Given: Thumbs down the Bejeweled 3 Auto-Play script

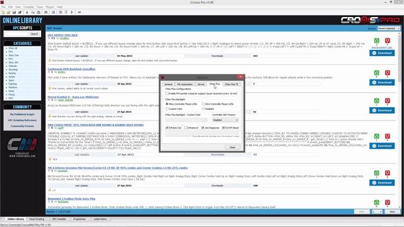Looking at the screenshot, I should click(387, 202).
